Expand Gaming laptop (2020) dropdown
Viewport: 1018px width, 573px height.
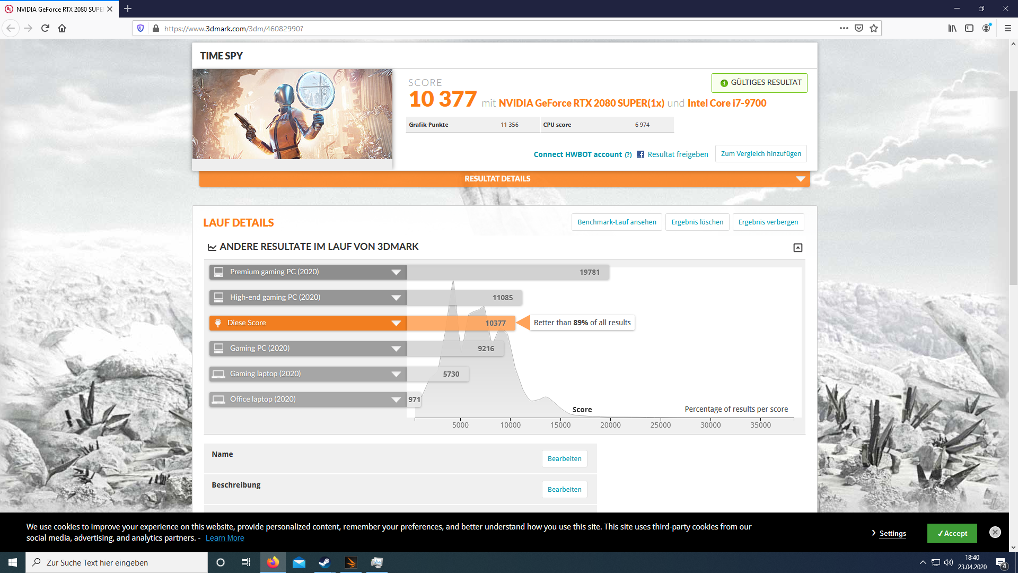(x=396, y=374)
